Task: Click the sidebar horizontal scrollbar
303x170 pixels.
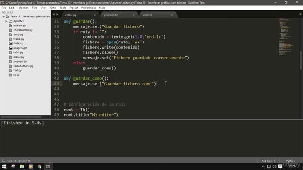Action: 21,117
